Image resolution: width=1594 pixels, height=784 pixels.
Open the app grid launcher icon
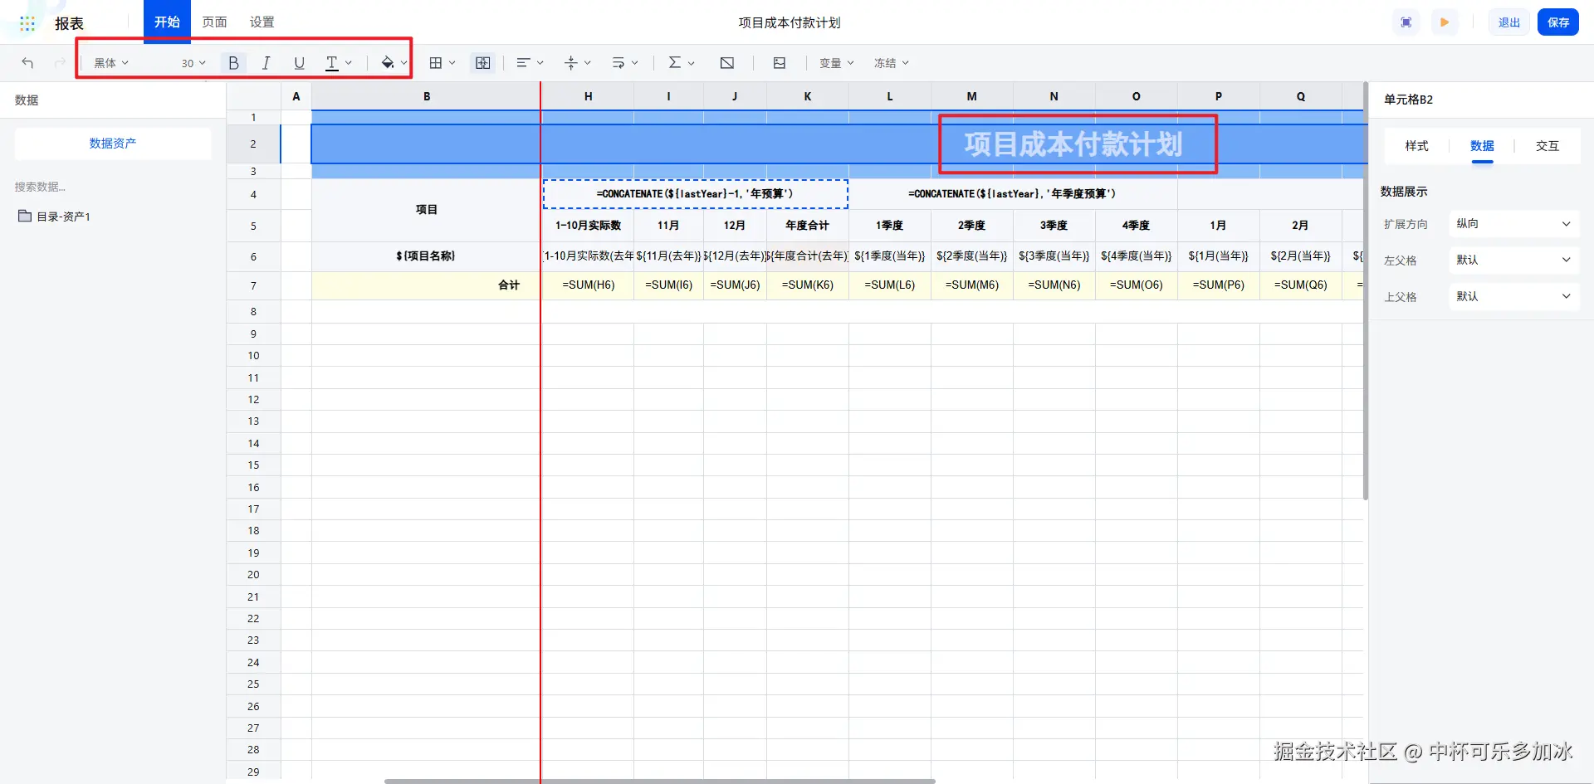point(27,23)
